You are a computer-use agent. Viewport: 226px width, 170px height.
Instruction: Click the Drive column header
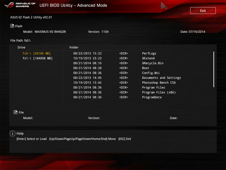21,47
